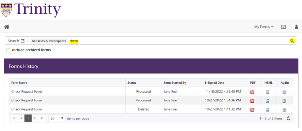Click the Home icon in navigation bar

coord(6,27)
